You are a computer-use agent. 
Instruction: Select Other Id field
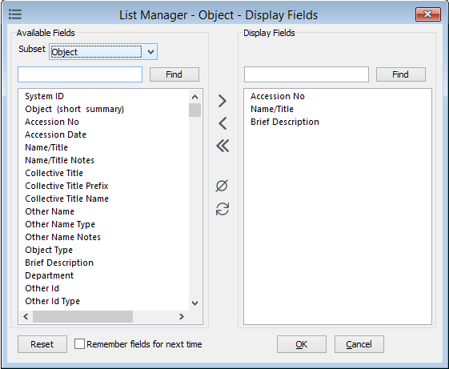(42, 288)
